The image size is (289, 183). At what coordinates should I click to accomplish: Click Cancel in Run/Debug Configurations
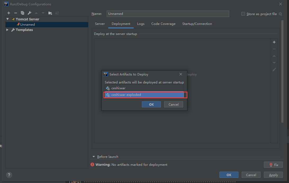tap(251, 175)
